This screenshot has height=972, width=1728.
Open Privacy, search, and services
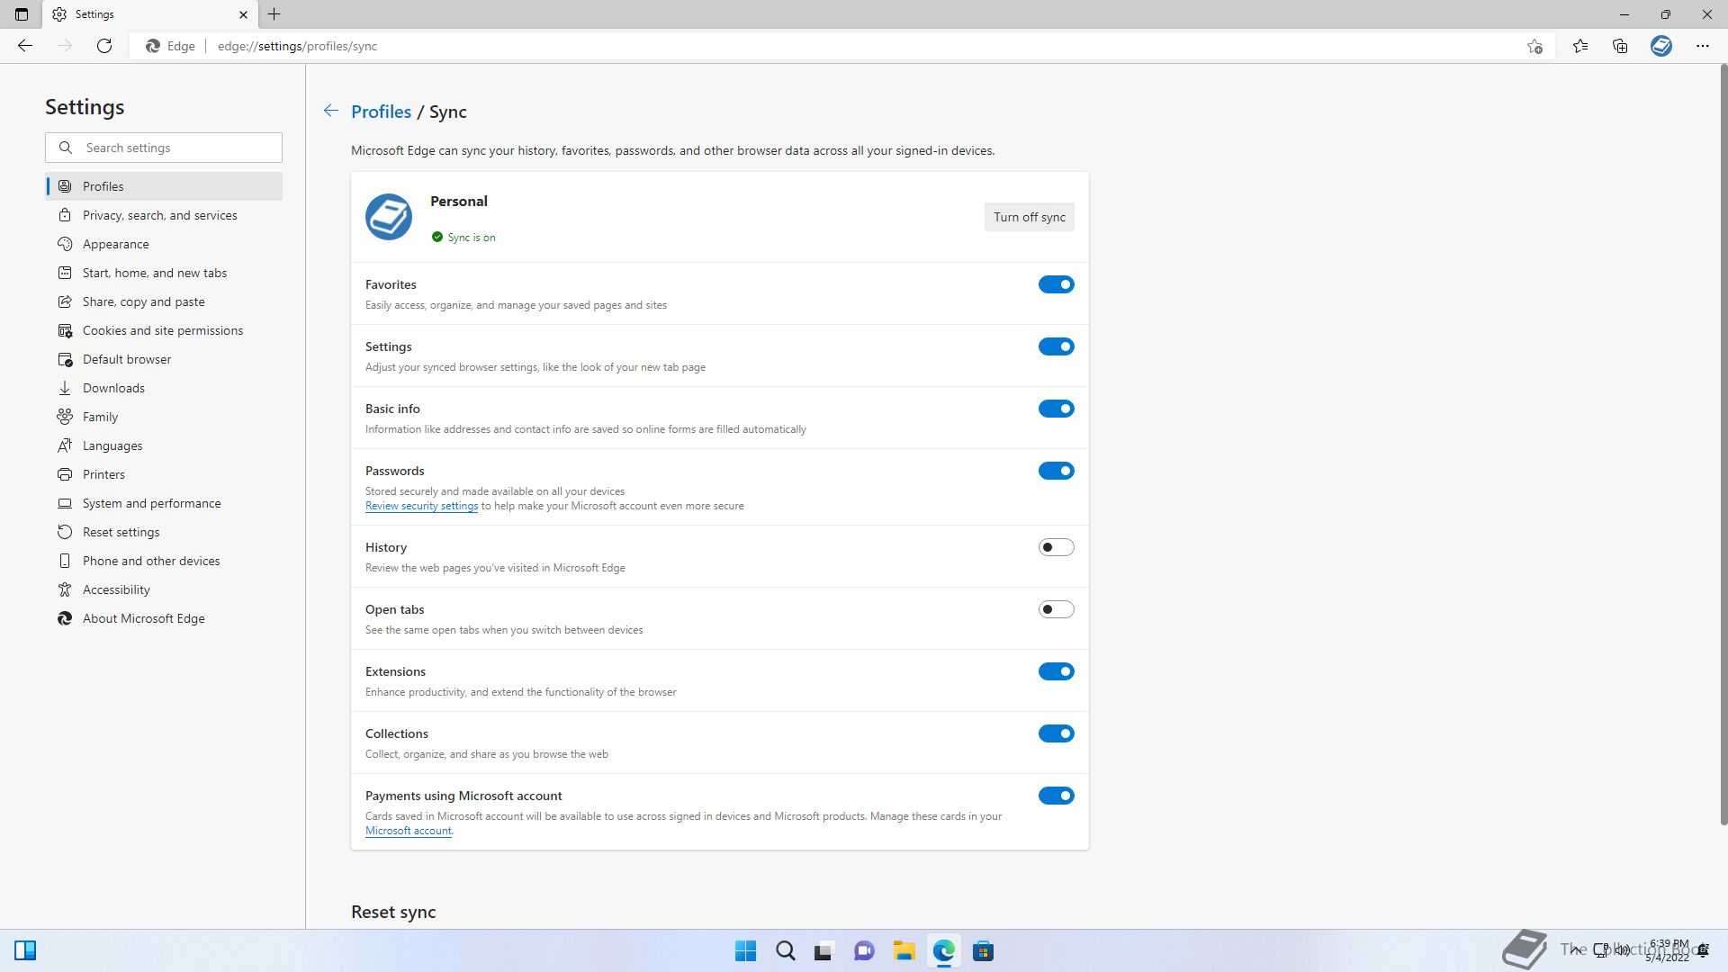164,215
